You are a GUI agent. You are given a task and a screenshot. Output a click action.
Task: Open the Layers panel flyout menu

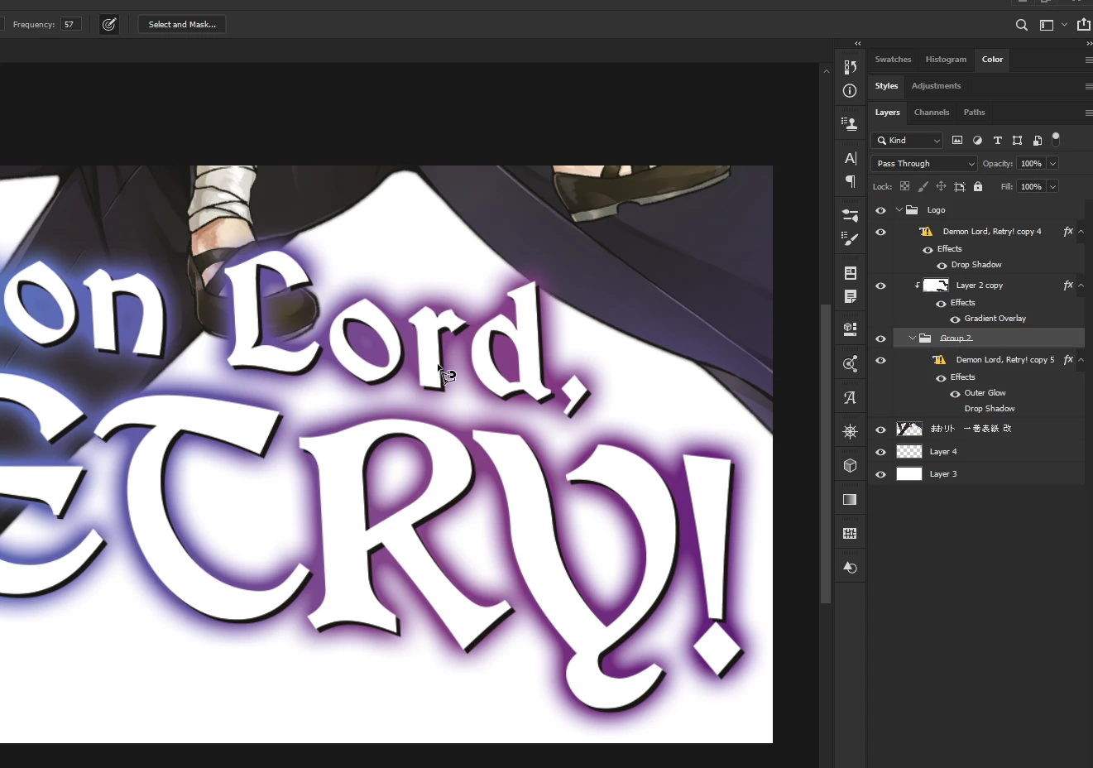1088,113
